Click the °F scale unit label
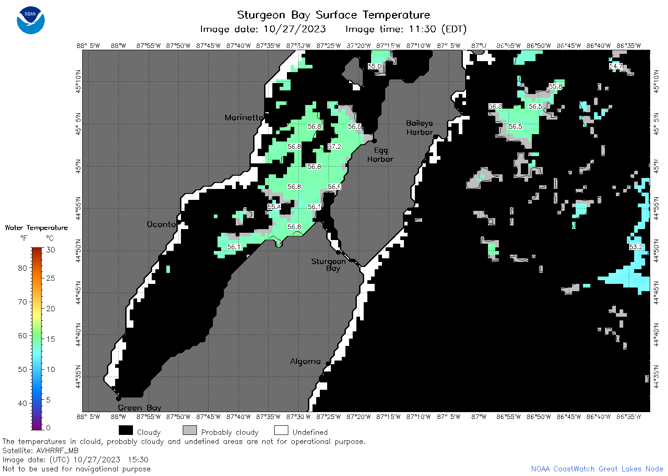The image size is (668, 476). 24,238
